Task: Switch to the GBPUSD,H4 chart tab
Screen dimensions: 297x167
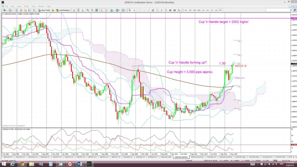Action: pos(8,157)
